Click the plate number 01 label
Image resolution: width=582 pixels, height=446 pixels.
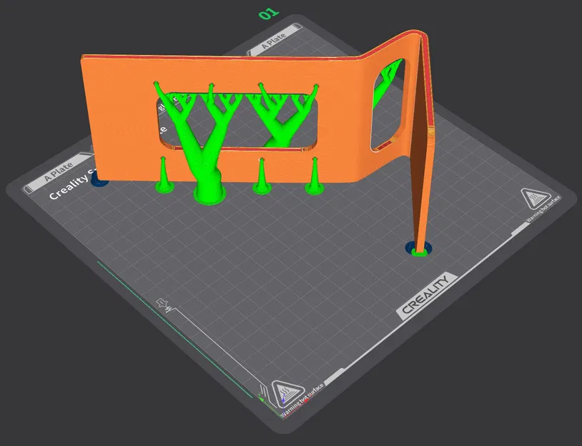point(268,14)
